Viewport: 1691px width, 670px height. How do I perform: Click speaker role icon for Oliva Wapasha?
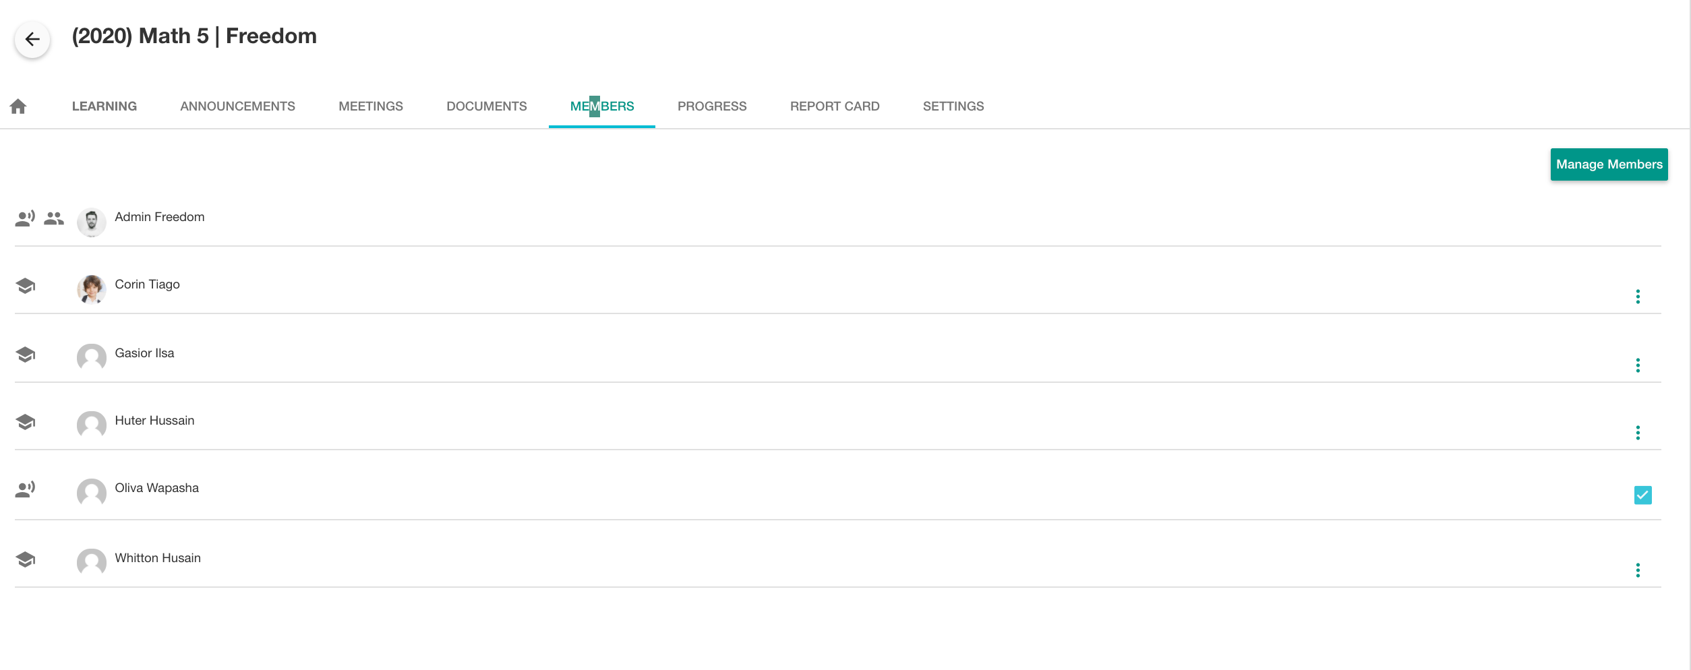25,489
